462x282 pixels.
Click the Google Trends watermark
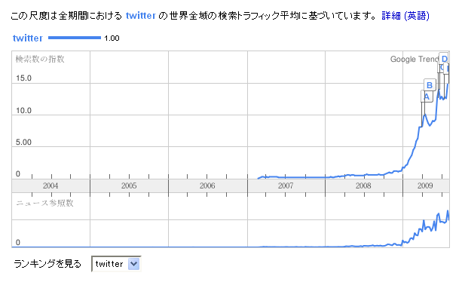tap(415, 60)
